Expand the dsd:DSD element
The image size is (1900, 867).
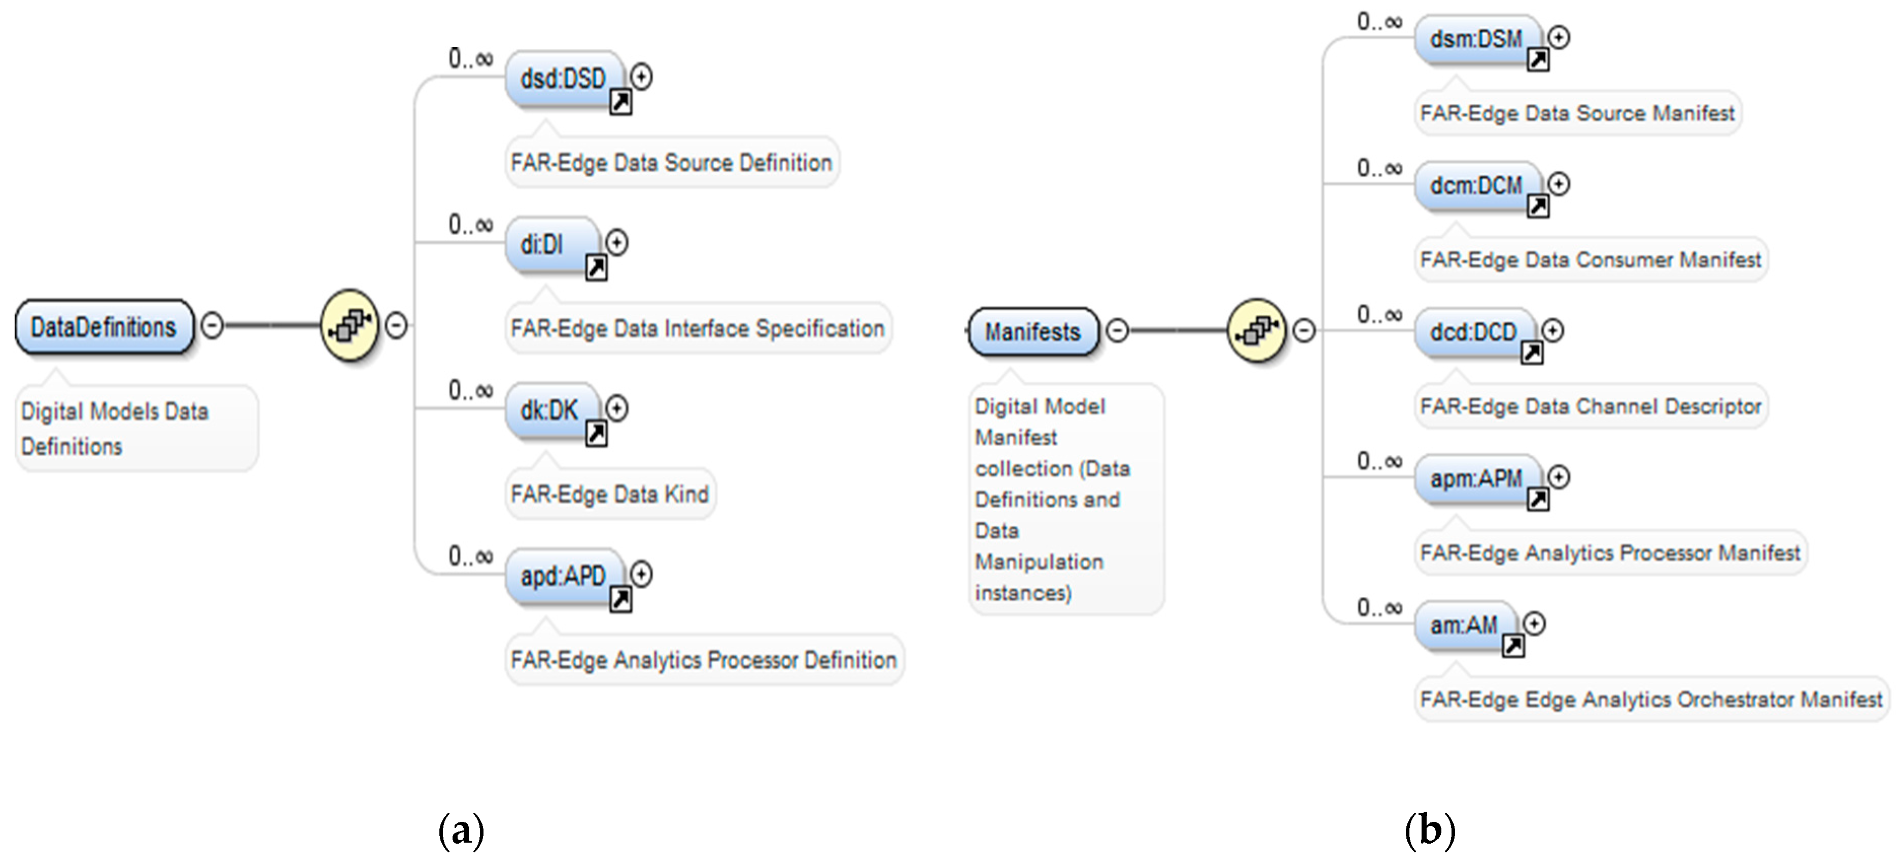642,77
